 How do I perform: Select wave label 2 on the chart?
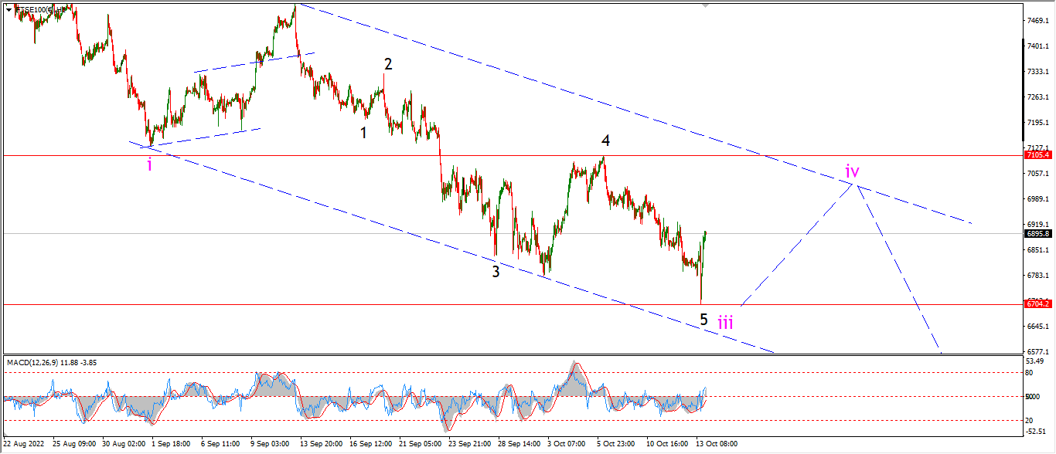pos(388,63)
